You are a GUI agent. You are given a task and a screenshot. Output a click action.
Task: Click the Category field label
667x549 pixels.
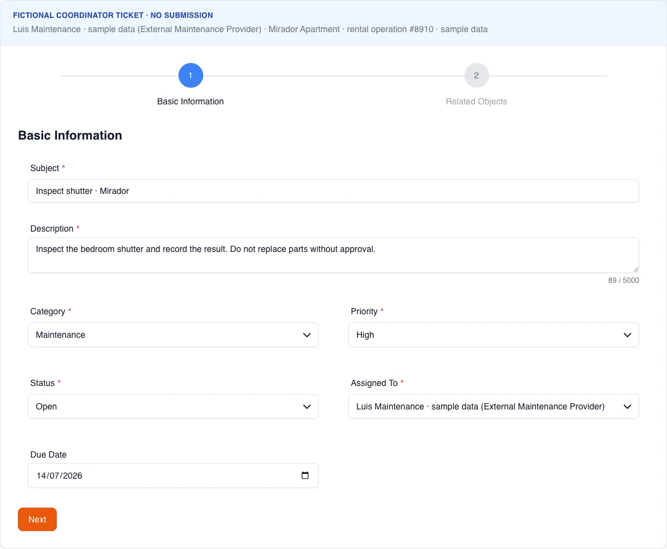pos(48,311)
